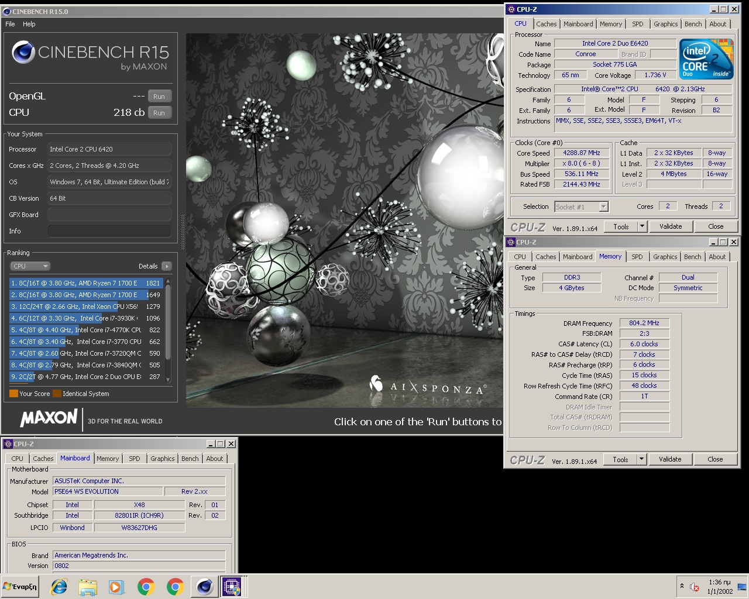This screenshot has height=599, width=749.
Task: Click the DRAM Frequency 804.2 MHz value
Action: (644, 323)
